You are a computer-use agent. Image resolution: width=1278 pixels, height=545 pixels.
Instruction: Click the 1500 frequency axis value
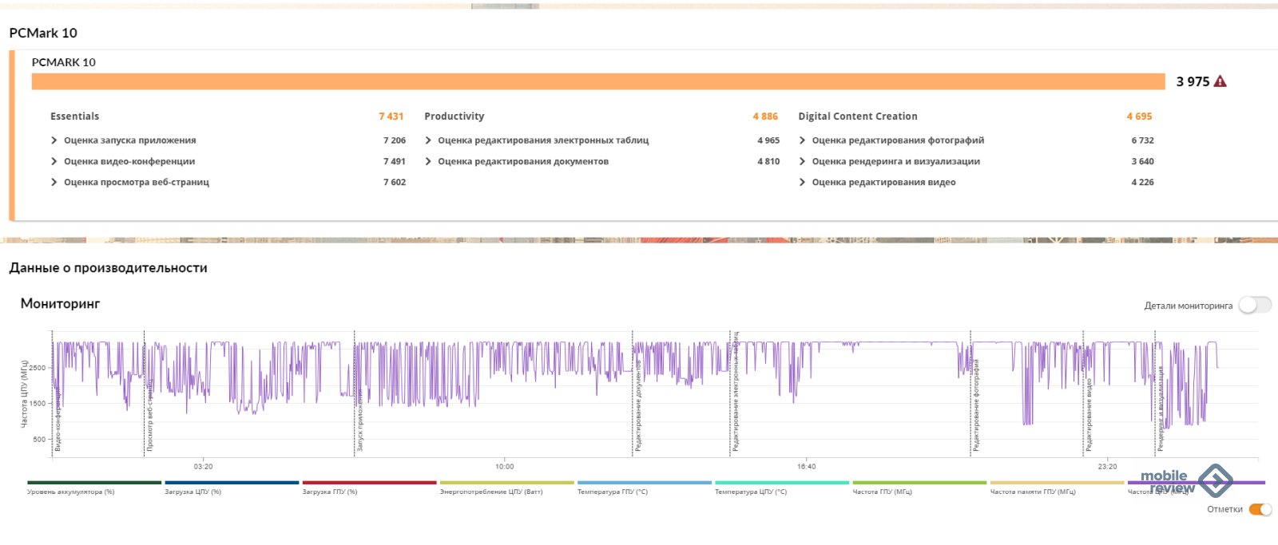(x=38, y=404)
